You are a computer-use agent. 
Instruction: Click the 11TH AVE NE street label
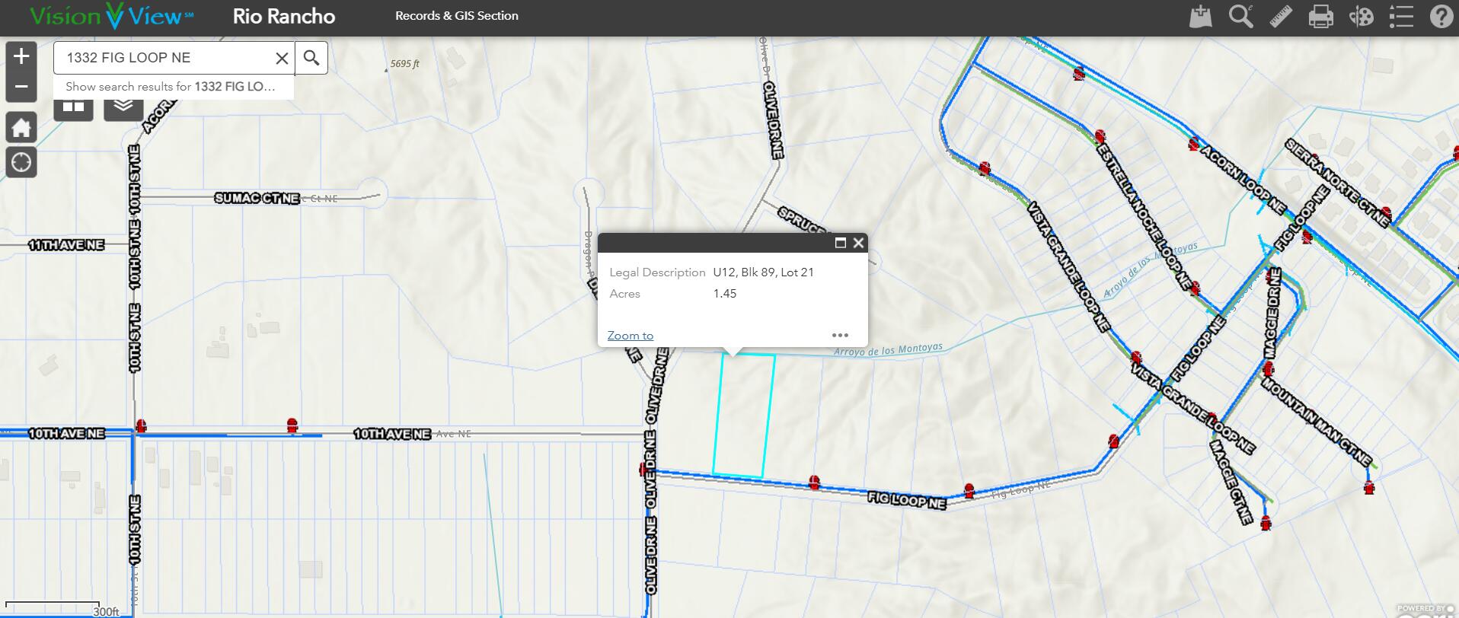tap(66, 245)
